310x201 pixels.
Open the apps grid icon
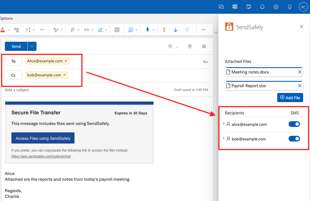tap(117, 30)
